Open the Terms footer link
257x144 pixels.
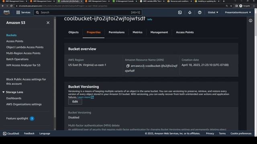click(x=222, y=133)
